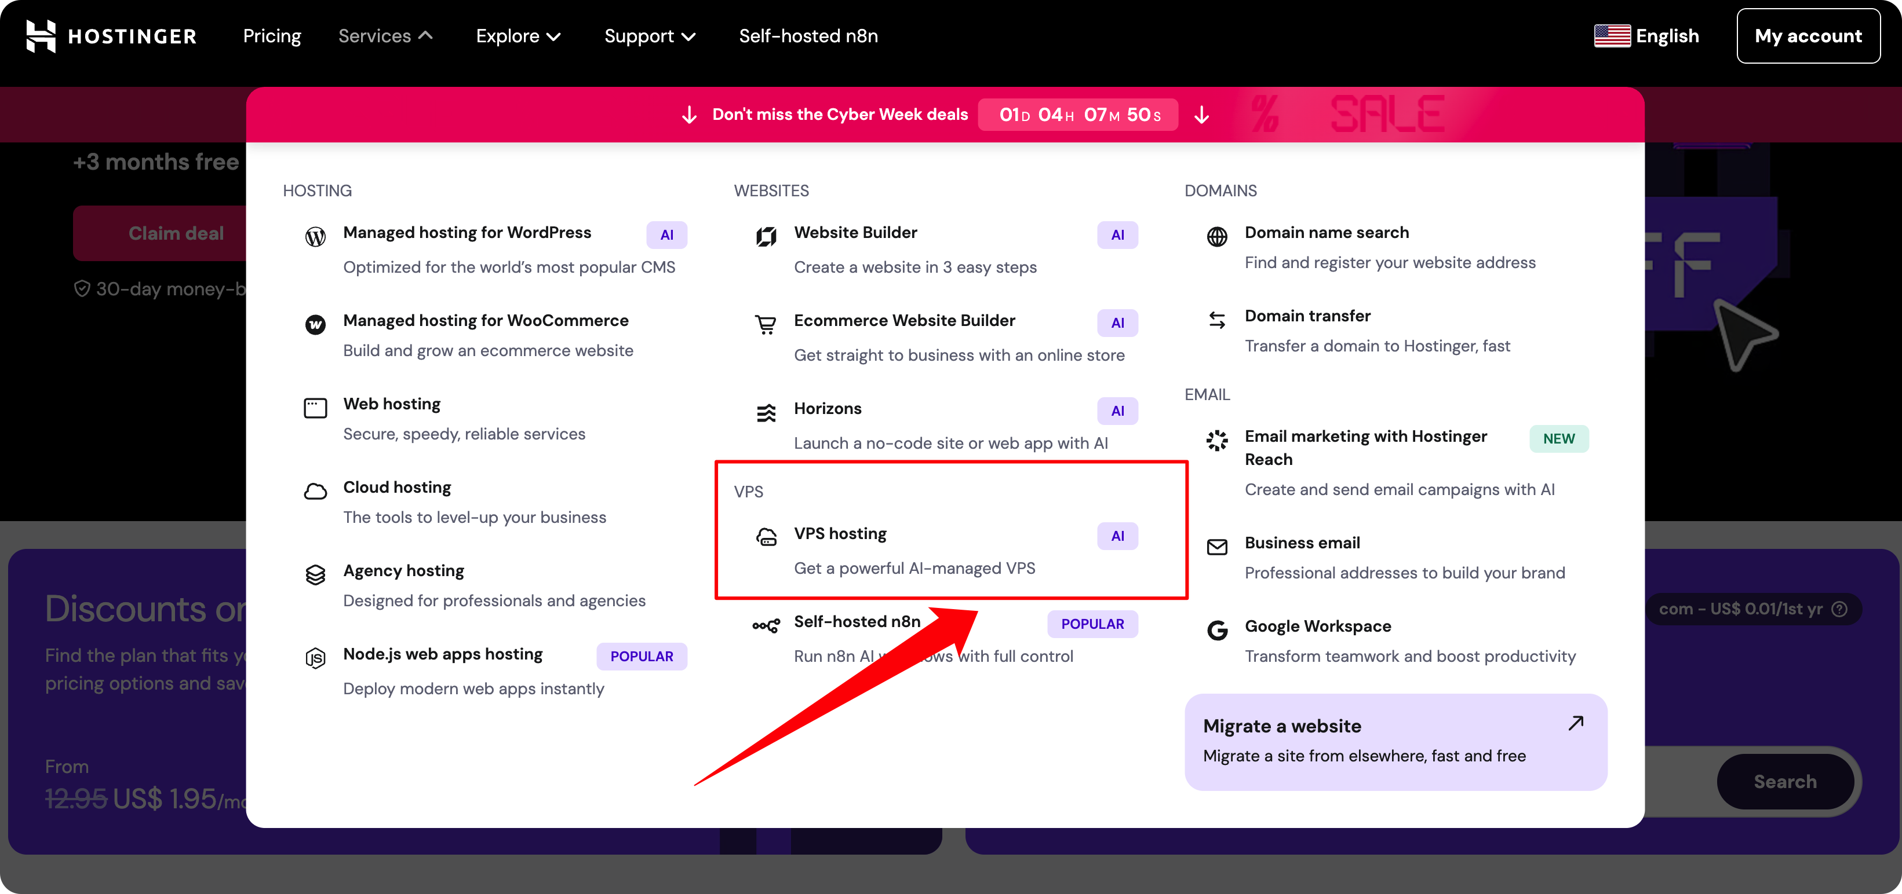
Task: Click the WooCommerce icon
Action: pos(315,325)
